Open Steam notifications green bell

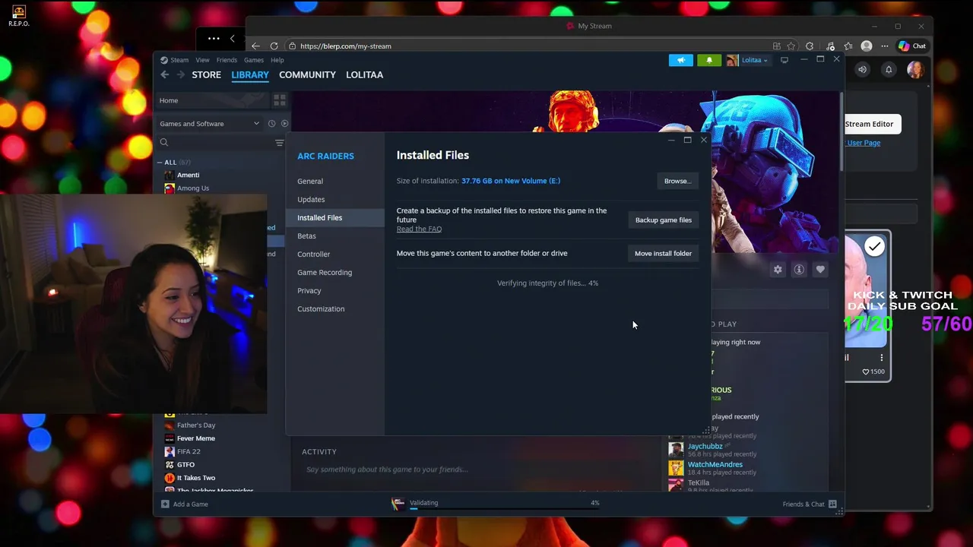coord(709,60)
